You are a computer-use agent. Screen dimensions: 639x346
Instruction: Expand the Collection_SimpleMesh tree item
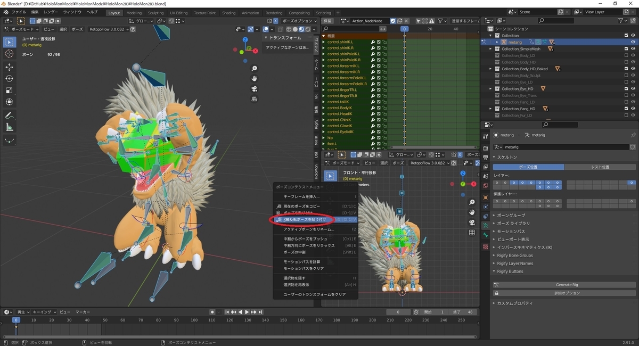[x=490, y=48]
